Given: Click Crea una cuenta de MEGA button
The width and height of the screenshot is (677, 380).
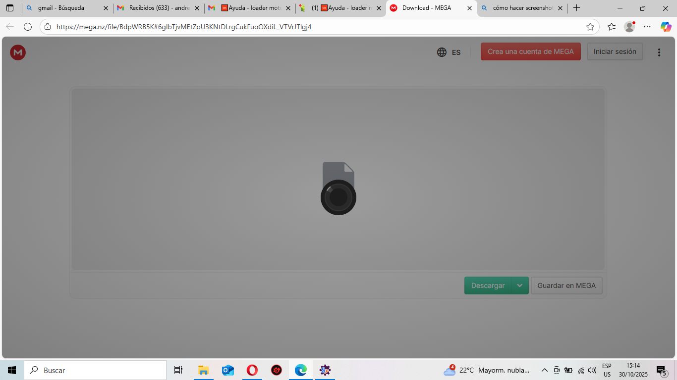Looking at the screenshot, I should (530, 51).
